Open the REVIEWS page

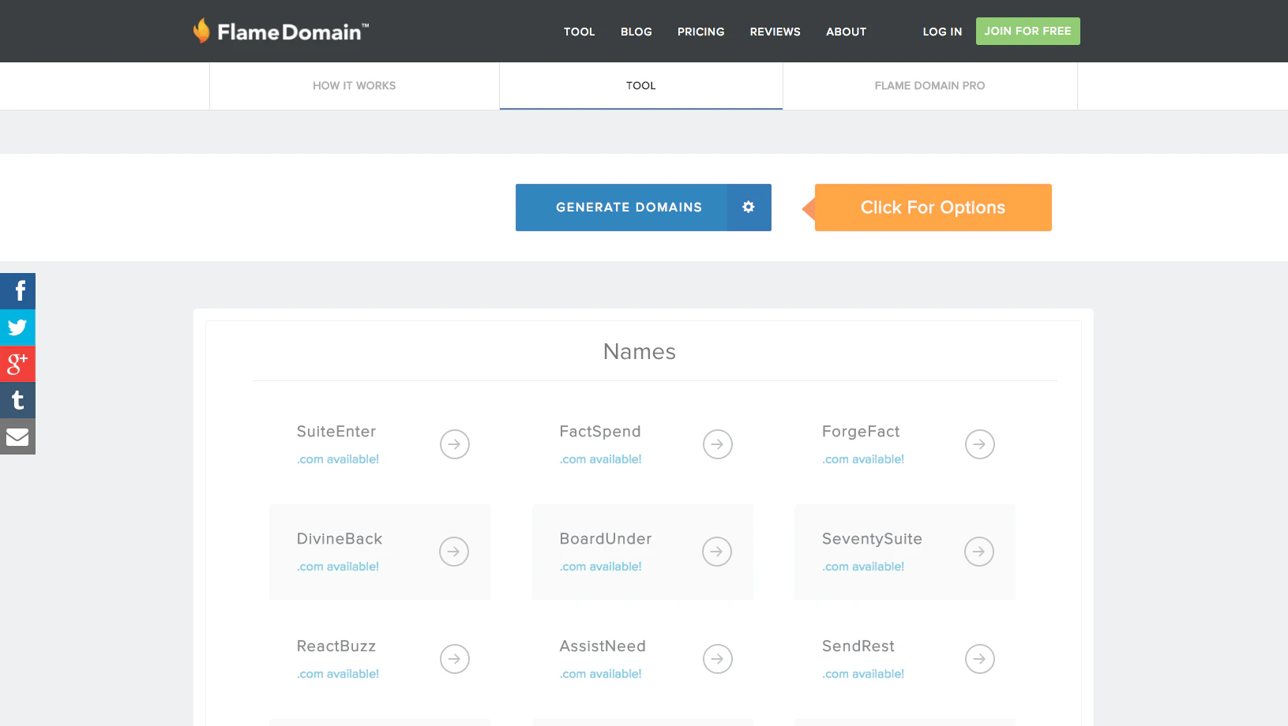pyautogui.click(x=775, y=32)
